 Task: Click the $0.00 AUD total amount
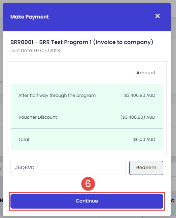coord(144,139)
